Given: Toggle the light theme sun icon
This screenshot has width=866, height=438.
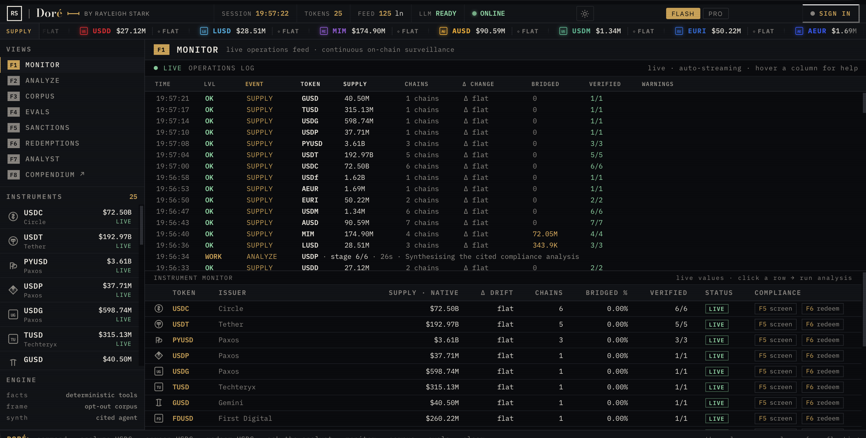Looking at the screenshot, I should point(585,14).
